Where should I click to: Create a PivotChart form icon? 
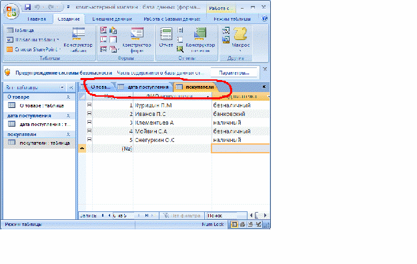(113, 30)
